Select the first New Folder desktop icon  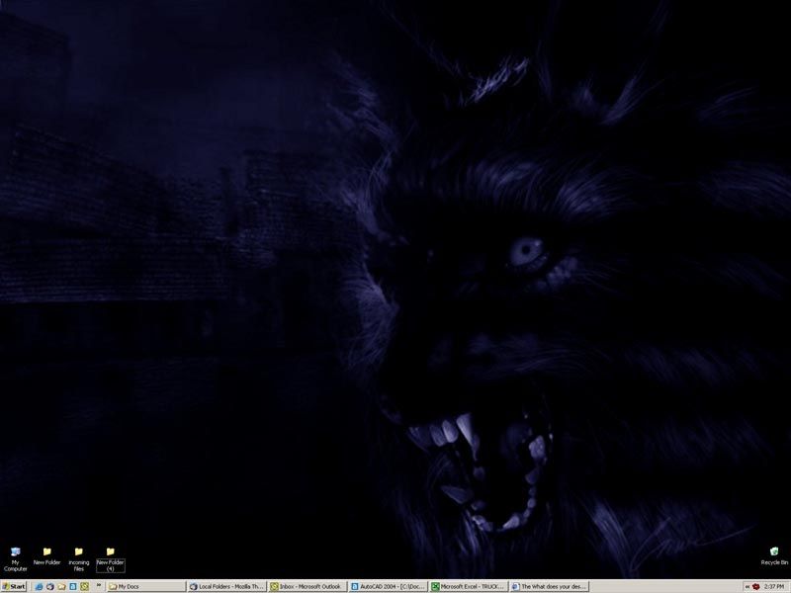coord(46,556)
